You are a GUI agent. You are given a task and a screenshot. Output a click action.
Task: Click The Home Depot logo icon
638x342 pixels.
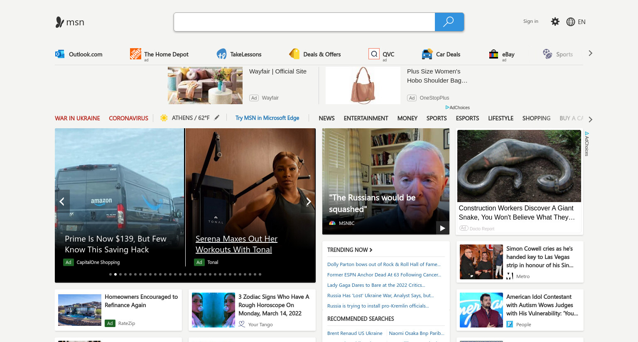tap(135, 54)
